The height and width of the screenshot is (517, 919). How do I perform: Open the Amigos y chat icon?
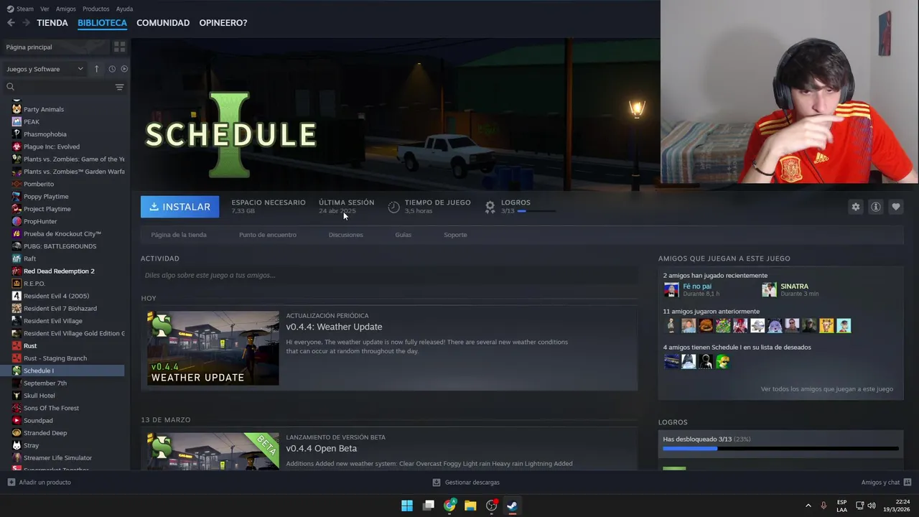click(908, 483)
